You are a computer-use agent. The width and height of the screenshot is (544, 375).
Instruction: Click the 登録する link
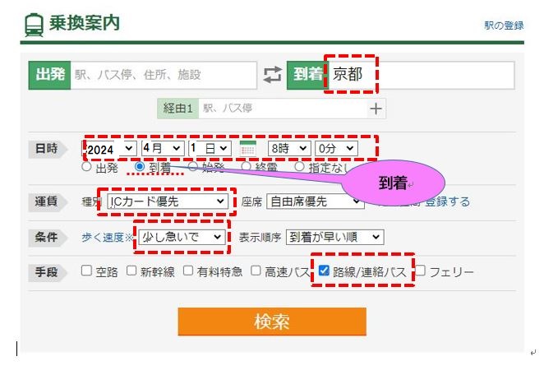pyautogui.click(x=447, y=201)
